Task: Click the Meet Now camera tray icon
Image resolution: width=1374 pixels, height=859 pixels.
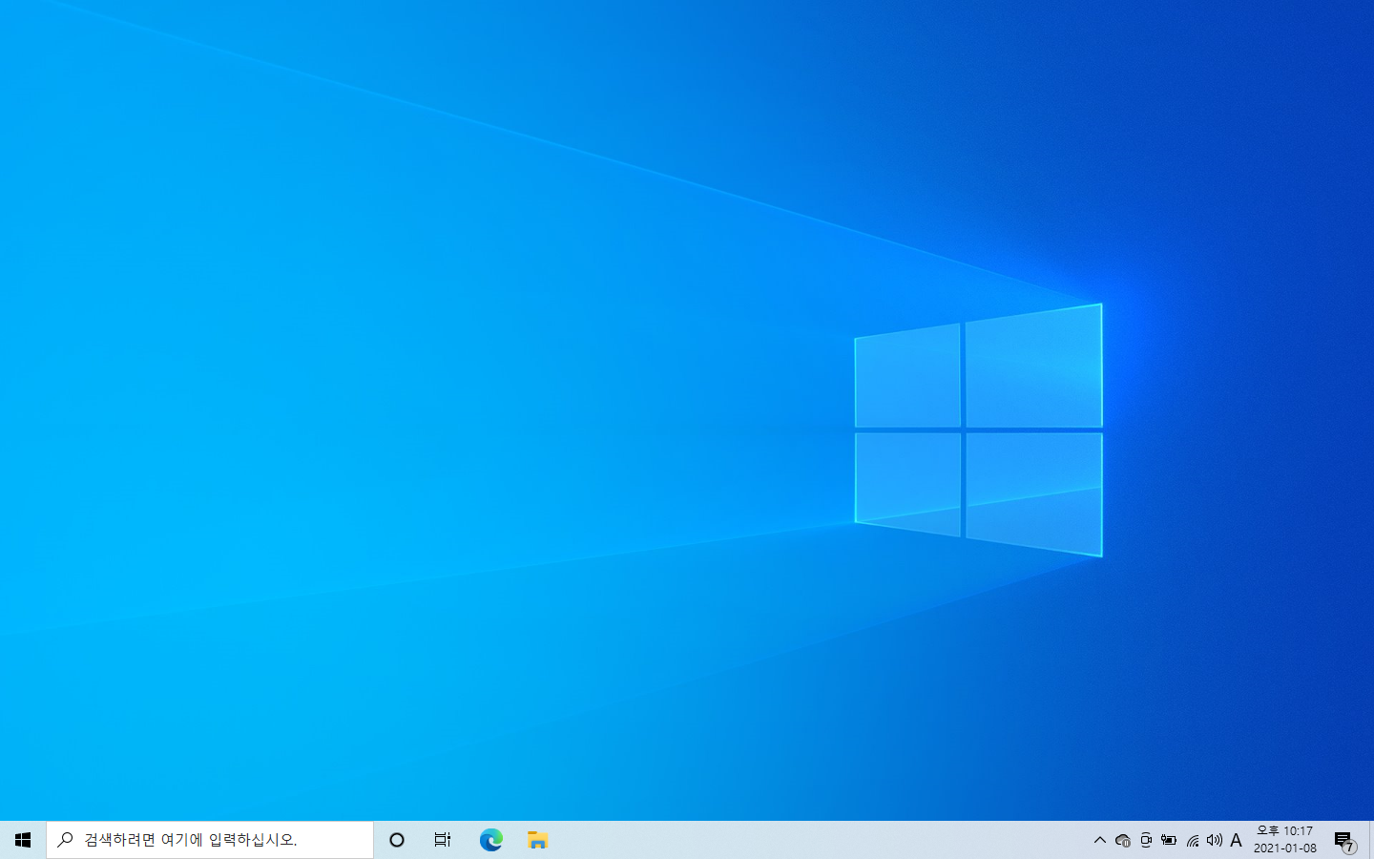Action: pyautogui.click(x=1145, y=840)
